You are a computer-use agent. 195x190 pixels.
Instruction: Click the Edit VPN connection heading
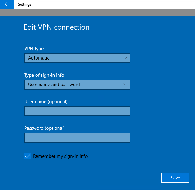[x=57, y=27]
